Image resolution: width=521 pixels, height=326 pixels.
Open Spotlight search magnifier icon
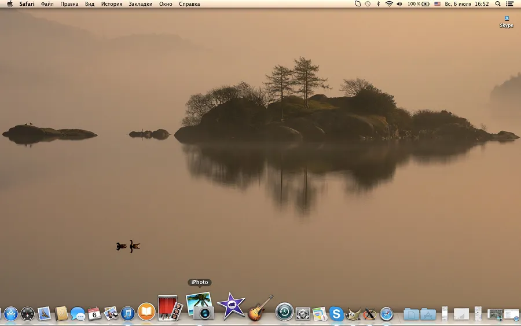click(x=498, y=4)
